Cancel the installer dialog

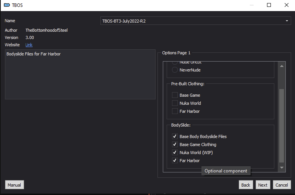click(281, 185)
